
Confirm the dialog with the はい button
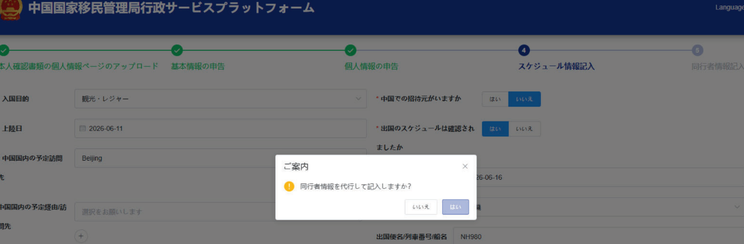[455, 207]
